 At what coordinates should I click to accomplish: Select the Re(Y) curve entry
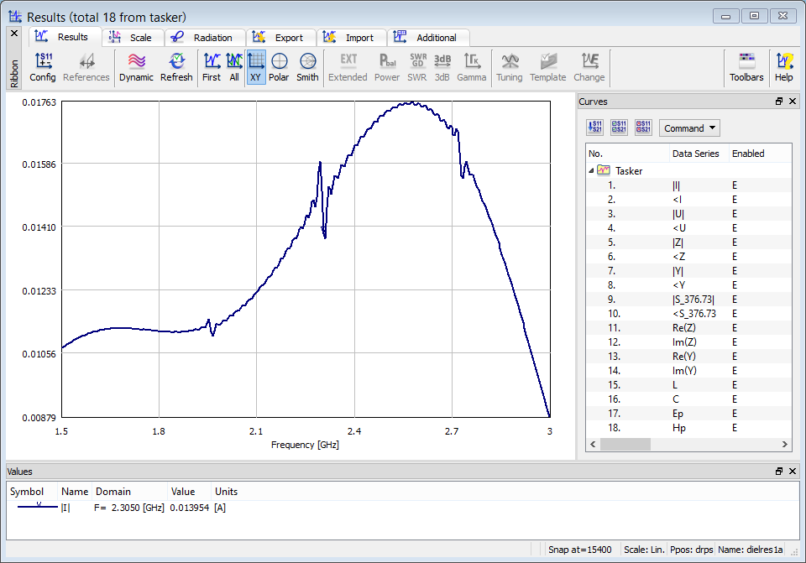pyautogui.click(x=683, y=357)
